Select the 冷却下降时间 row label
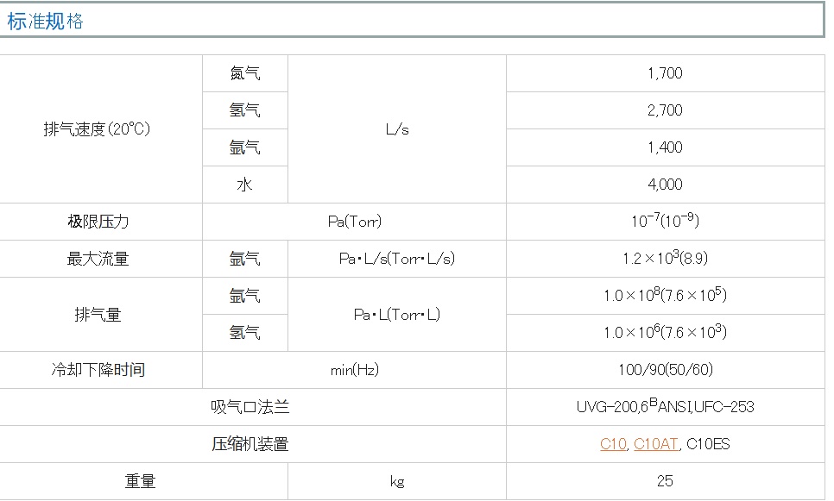The image size is (834, 501). [98, 370]
